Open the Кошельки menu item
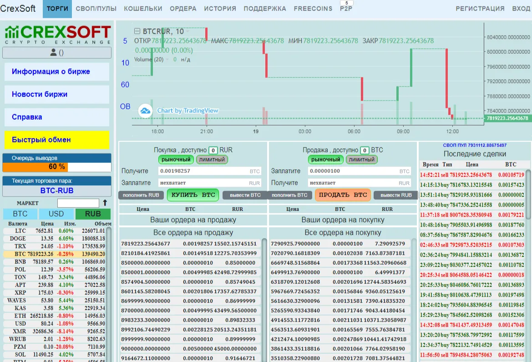The image size is (532, 362). click(x=143, y=9)
